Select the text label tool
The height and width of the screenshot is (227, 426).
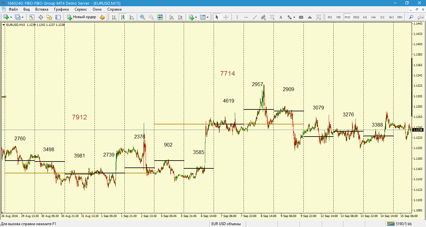281,17
